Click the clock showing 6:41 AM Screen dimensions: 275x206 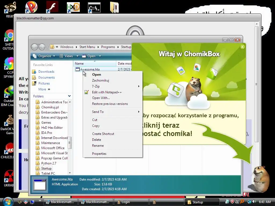click(x=265, y=202)
